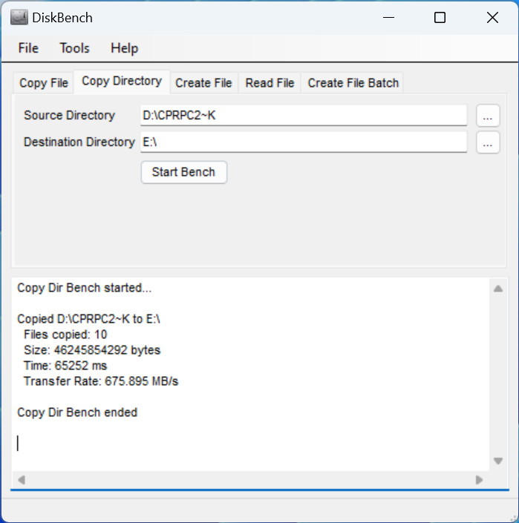The image size is (519, 523).
Task: Click the log scroll up arrow
Action: (x=498, y=289)
